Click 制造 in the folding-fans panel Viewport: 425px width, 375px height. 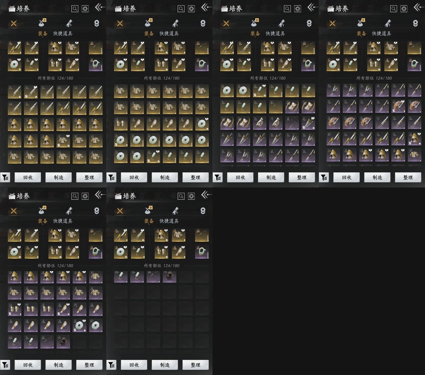[x=377, y=178]
